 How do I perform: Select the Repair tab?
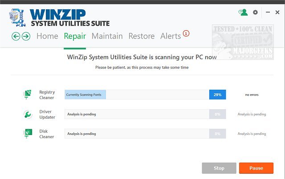75,36
